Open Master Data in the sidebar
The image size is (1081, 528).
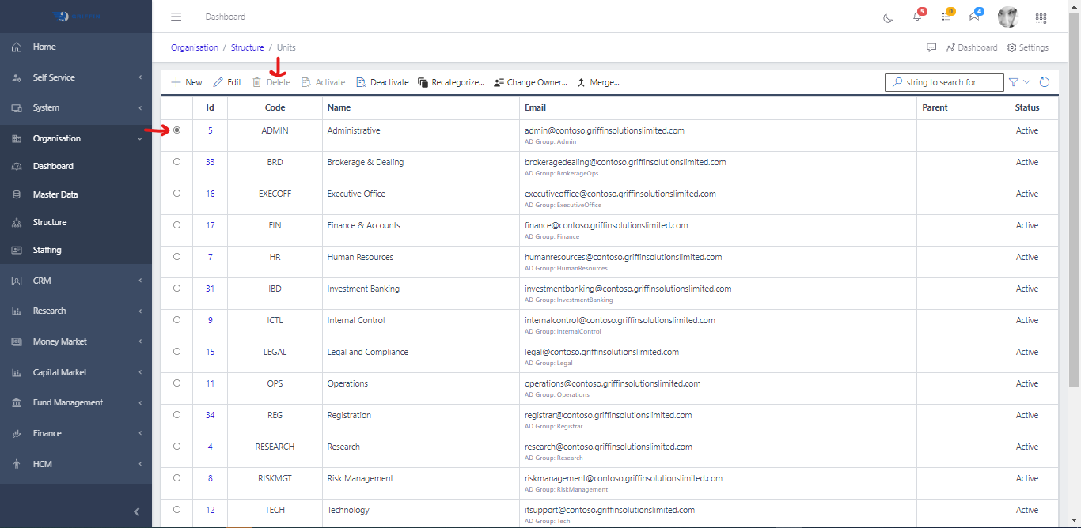[55, 194]
